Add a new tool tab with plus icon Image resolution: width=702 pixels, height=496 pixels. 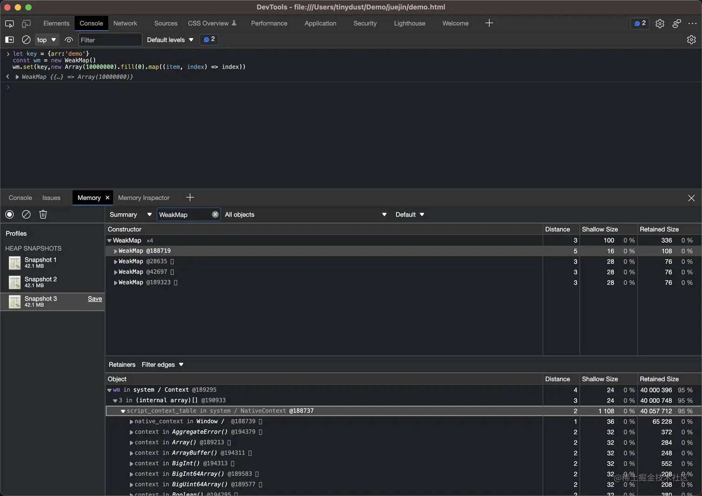pos(489,23)
